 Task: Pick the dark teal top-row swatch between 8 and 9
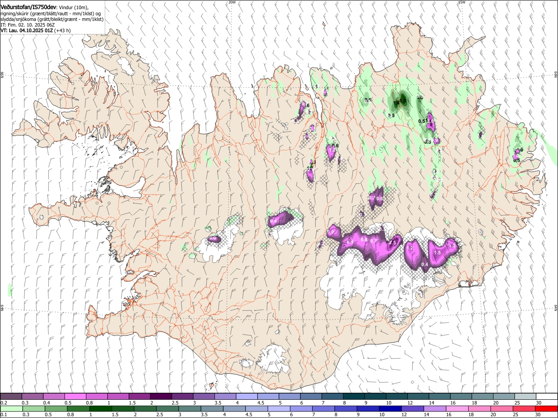click(354, 397)
